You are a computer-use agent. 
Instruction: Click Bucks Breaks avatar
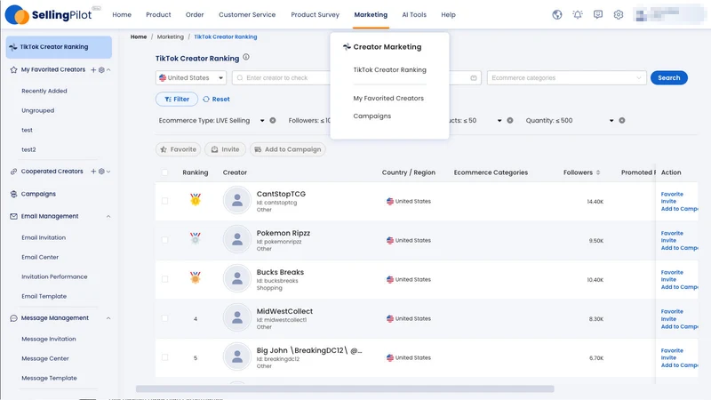pos(236,278)
